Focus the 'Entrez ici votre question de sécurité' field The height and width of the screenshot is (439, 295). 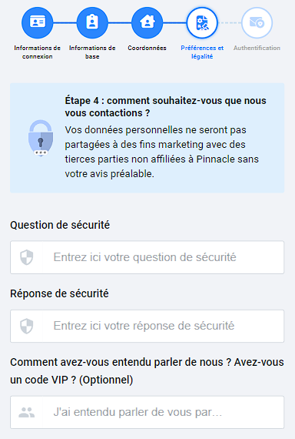point(147,257)
